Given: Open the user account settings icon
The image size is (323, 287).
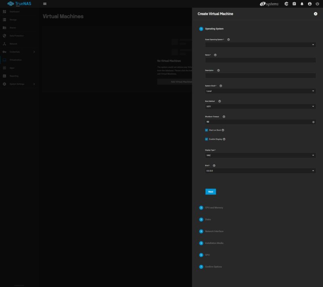Looking at the screenshot, I should (x=310, y=4).
